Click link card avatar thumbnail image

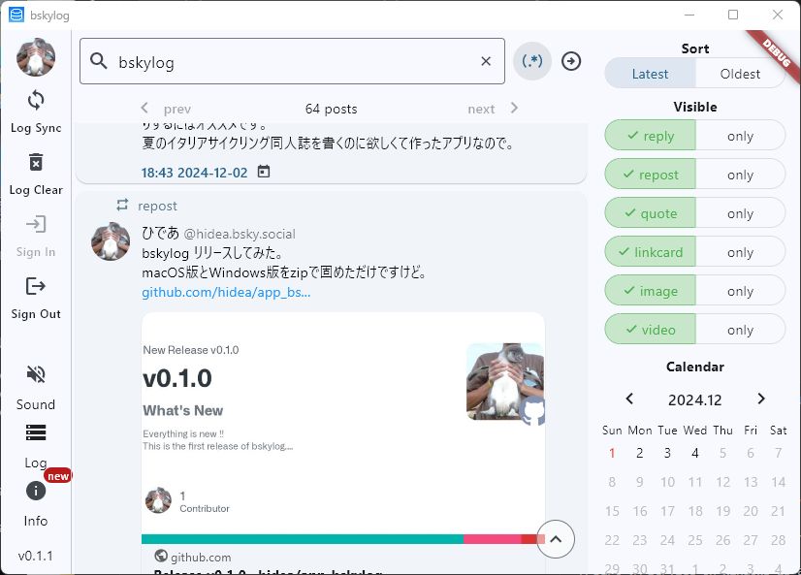(x=506, y=381)
